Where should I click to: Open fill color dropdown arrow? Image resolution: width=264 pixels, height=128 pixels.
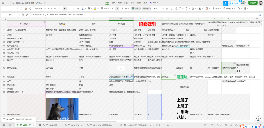coord(98,9)
